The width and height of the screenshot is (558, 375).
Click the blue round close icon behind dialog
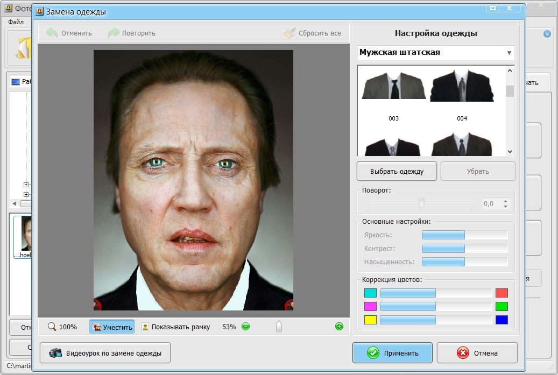coord(547,34)
